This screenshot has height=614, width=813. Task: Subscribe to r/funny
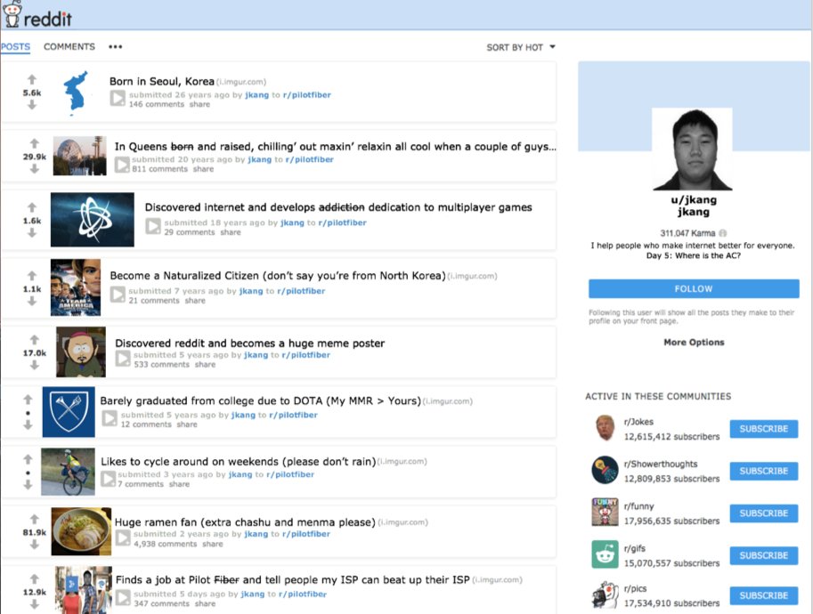(763, 513)
